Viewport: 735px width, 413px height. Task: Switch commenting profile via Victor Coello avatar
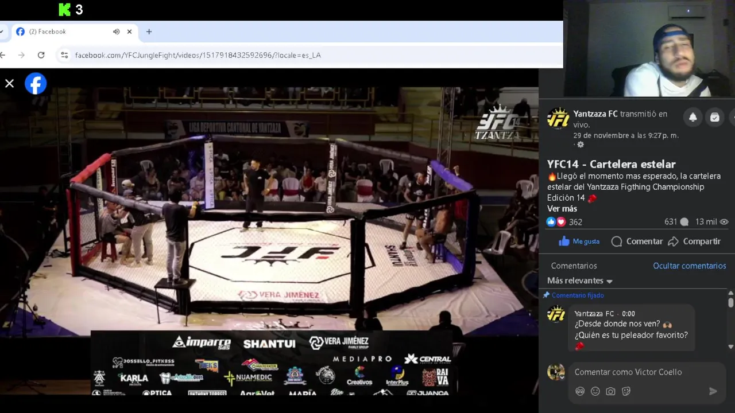click(556, 372)
